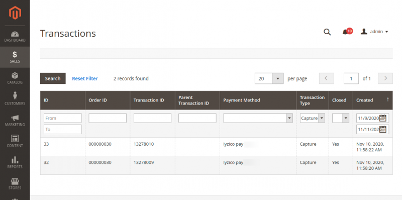Open the Reports sidebar menu
This screenshot has height=200, width=402.
click(15, 162)
